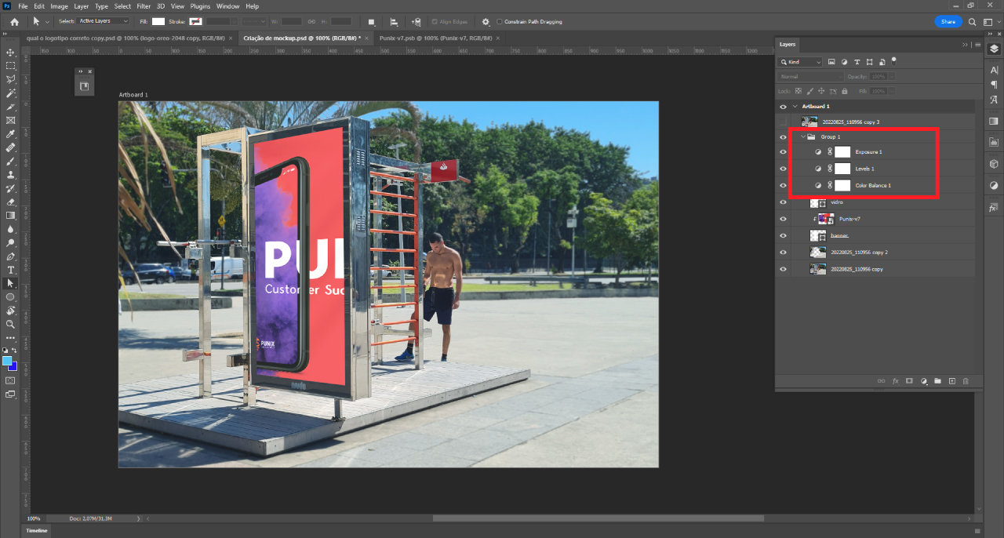Select the Gradient tool
This screenshot has width=1004, height=538.
pyautogui.click(x=11, y=215)
